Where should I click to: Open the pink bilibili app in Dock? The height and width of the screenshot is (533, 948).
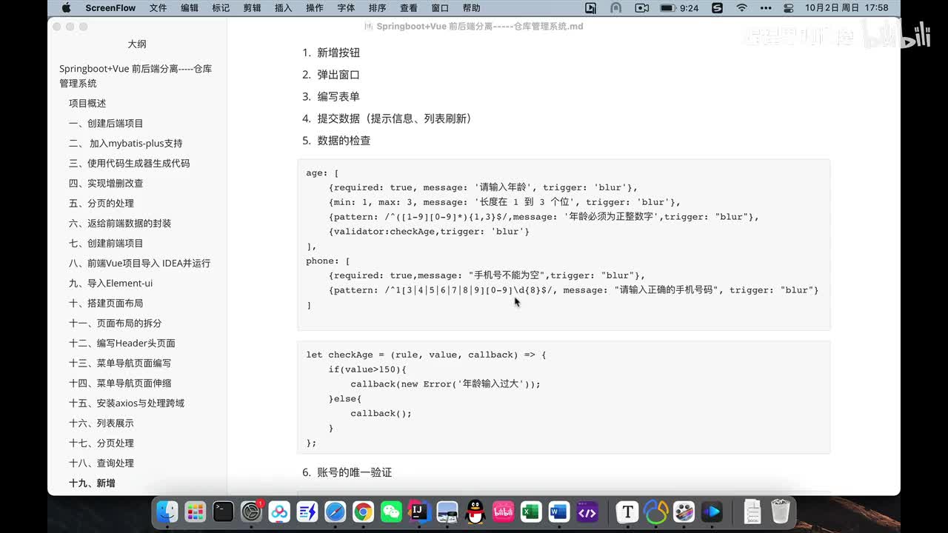click(x=504, y=512)
